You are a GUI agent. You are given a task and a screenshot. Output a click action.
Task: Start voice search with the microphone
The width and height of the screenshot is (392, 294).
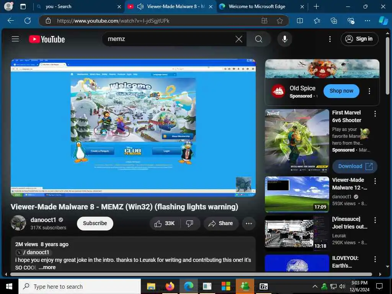coord(284,39)
